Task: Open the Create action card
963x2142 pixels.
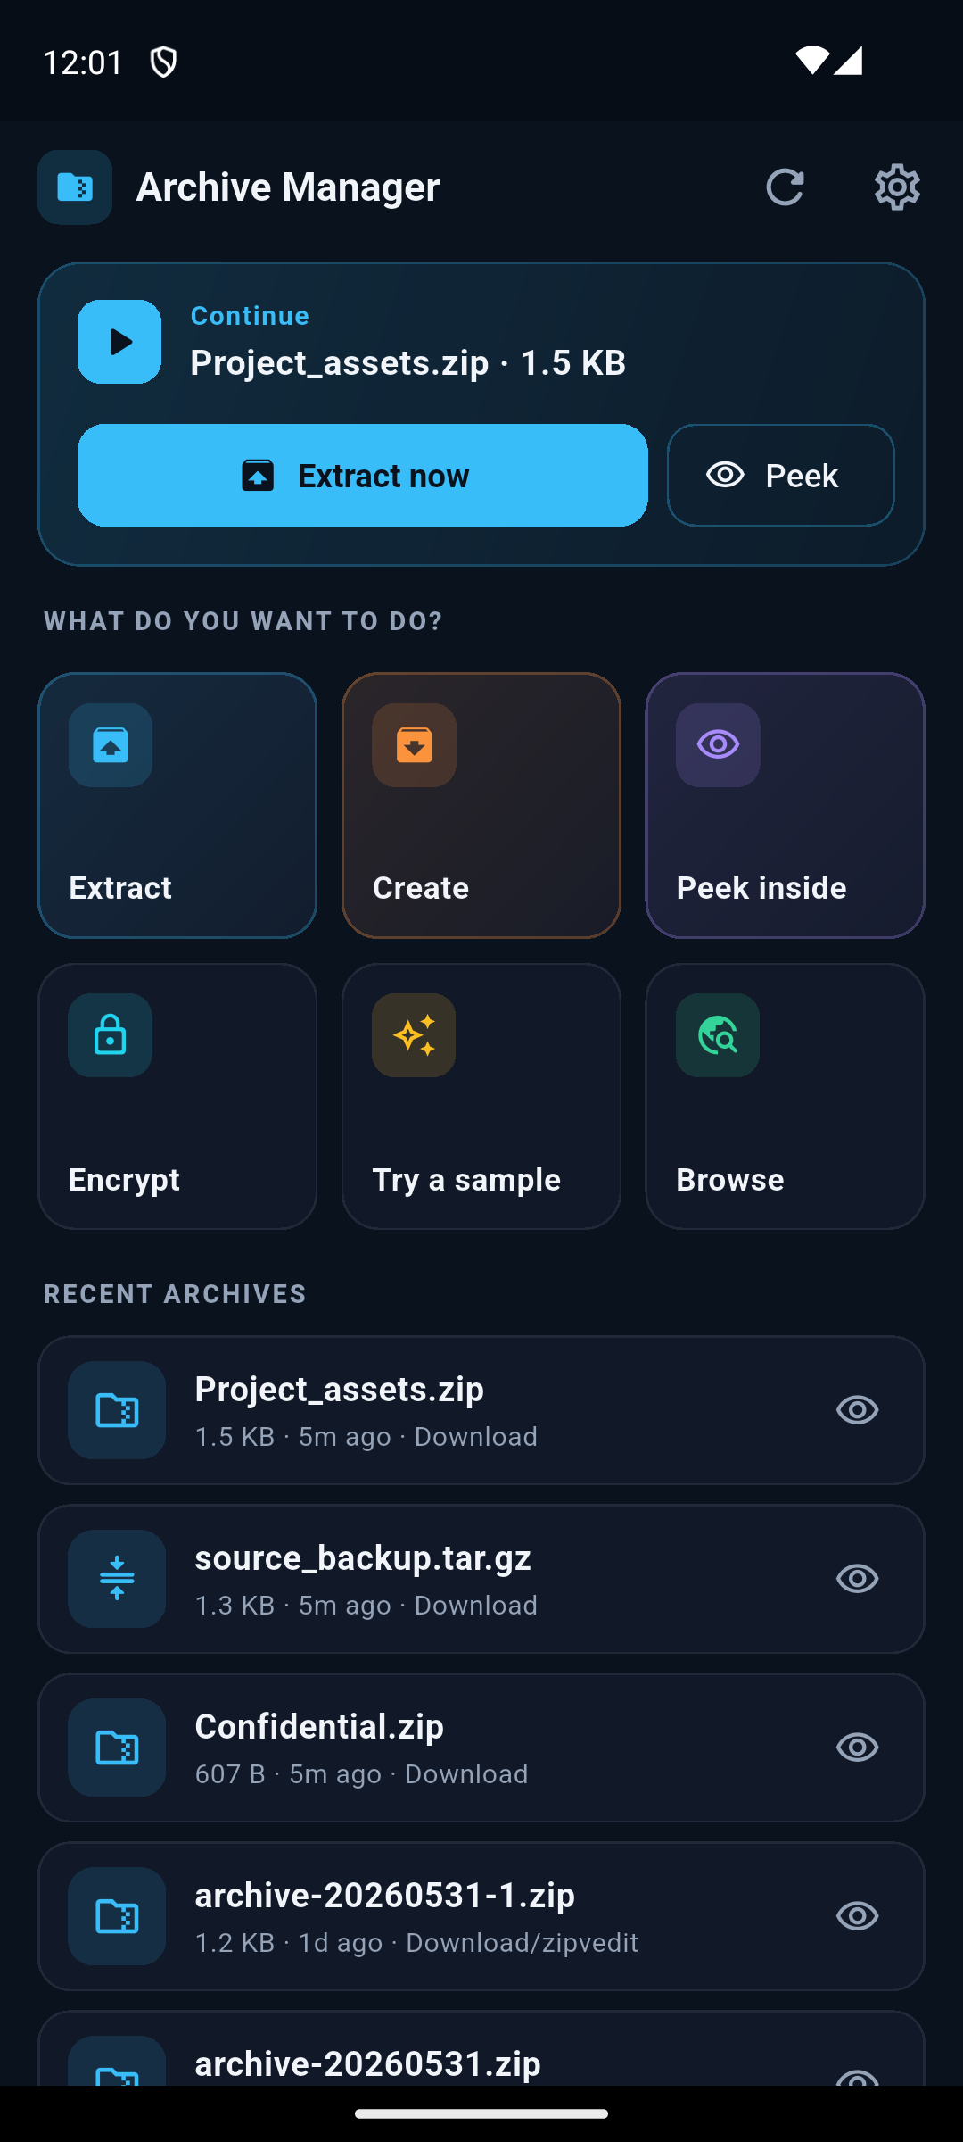Action: tap(481, 806)
